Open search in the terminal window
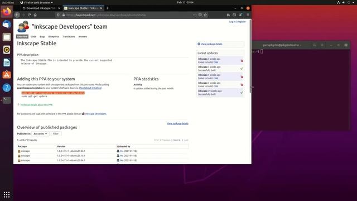This screenshot has height=201, width=357. click(x=315, y=45)
